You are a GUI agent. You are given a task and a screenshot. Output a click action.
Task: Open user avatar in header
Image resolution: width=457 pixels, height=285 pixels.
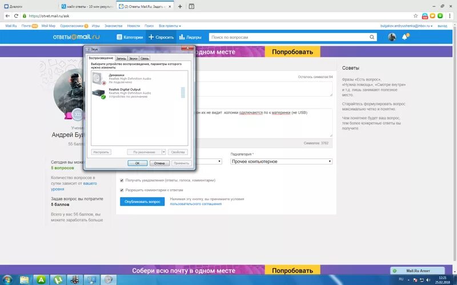(392, 37)
